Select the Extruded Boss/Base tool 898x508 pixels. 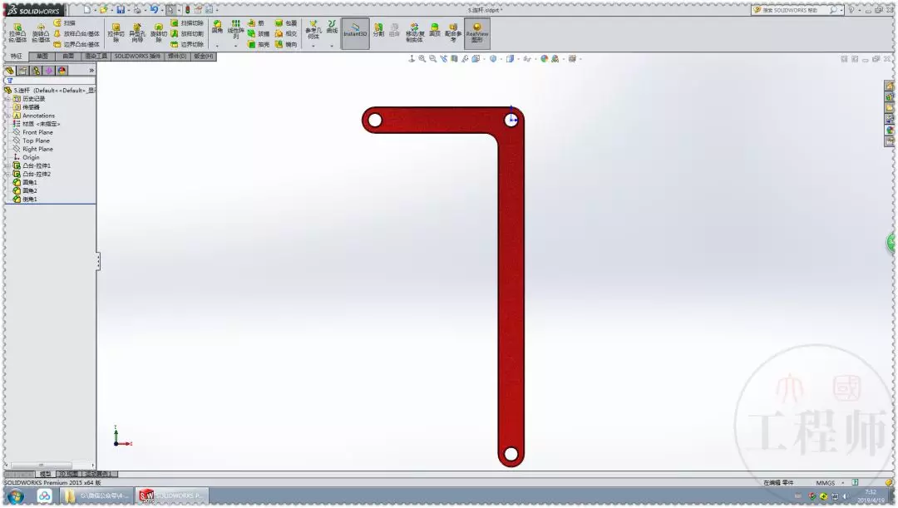coord(17,32)
